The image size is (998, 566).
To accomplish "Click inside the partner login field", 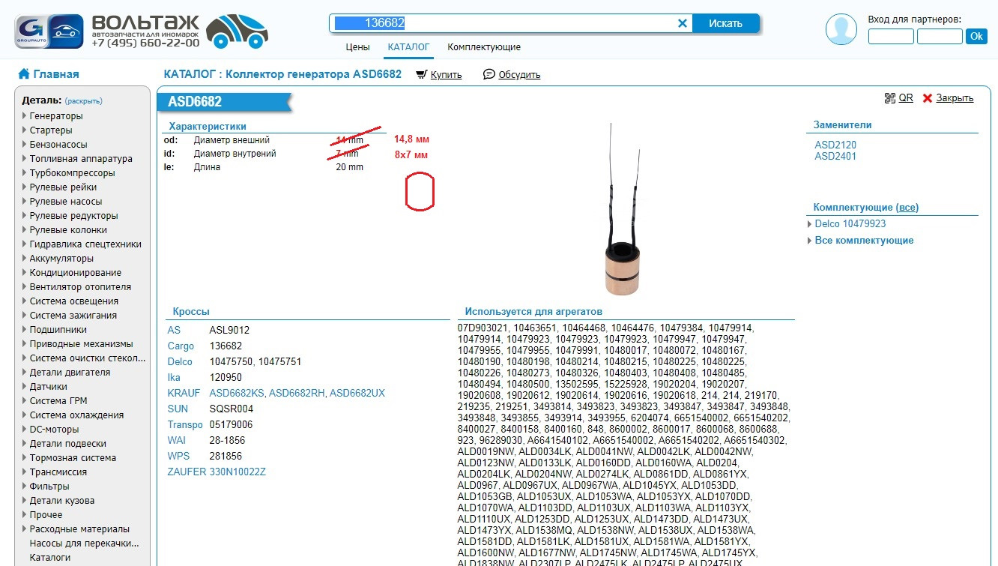I will (890, 35).
